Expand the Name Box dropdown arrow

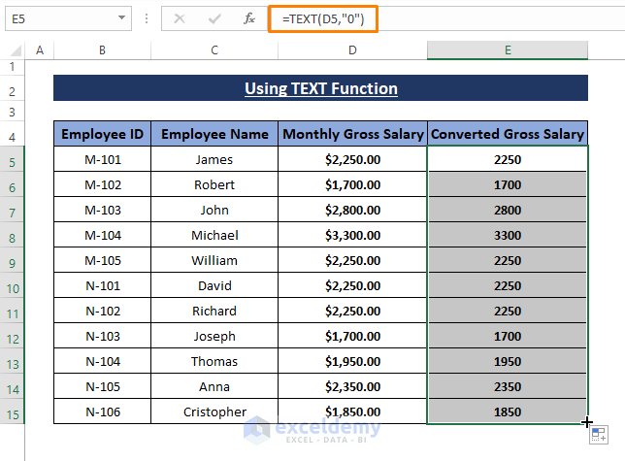click(x=121, y=18)
